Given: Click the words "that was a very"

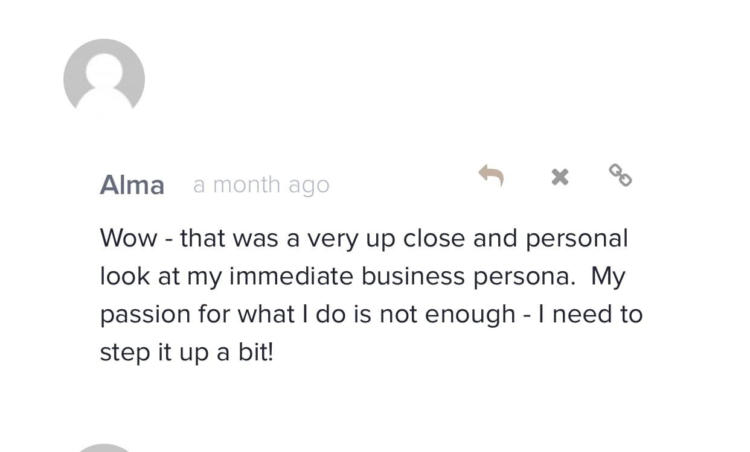Looking at the screenshot, I should (269, 238).
